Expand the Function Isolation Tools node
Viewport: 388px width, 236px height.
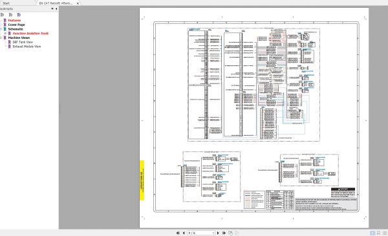pos(6,34)
